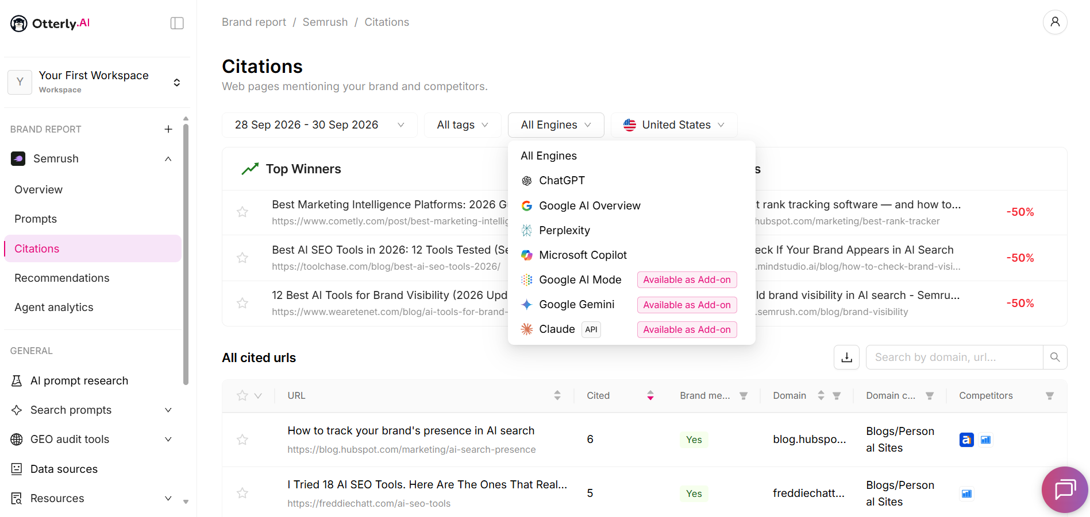This screenshot has width=1090, height=517.
Task: Sort the URL column
Action: click(x=557, y=395)
